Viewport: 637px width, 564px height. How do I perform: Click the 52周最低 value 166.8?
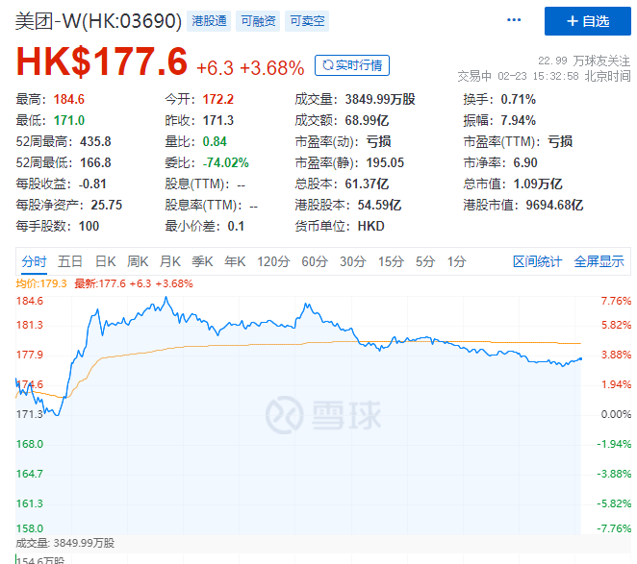click(95, 162)
